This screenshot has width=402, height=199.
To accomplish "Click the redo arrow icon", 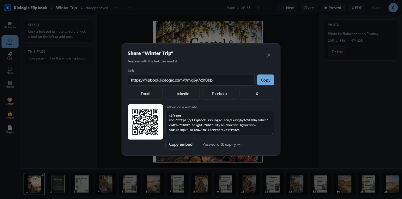I will pyautogui.click(x=130, y=8).
